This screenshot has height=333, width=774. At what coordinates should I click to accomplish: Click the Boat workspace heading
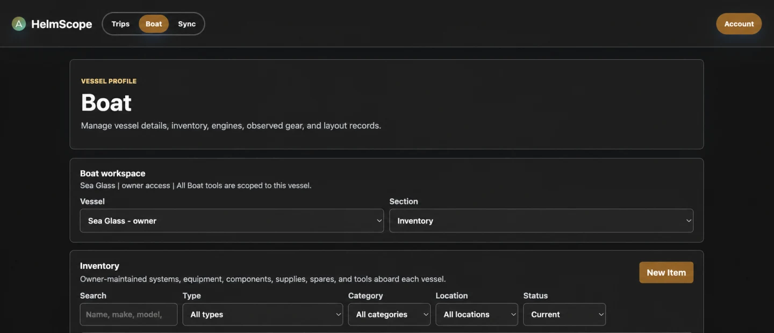tap(113, 173)
